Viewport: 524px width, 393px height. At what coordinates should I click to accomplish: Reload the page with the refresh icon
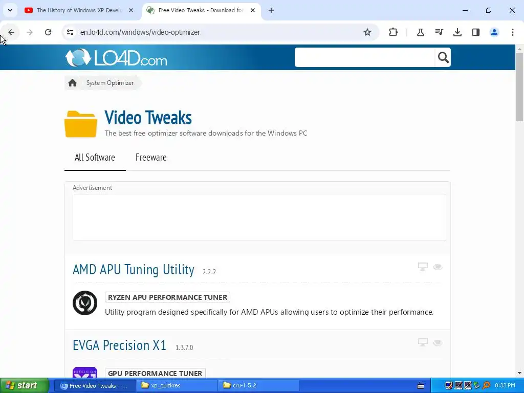[48, 32]
